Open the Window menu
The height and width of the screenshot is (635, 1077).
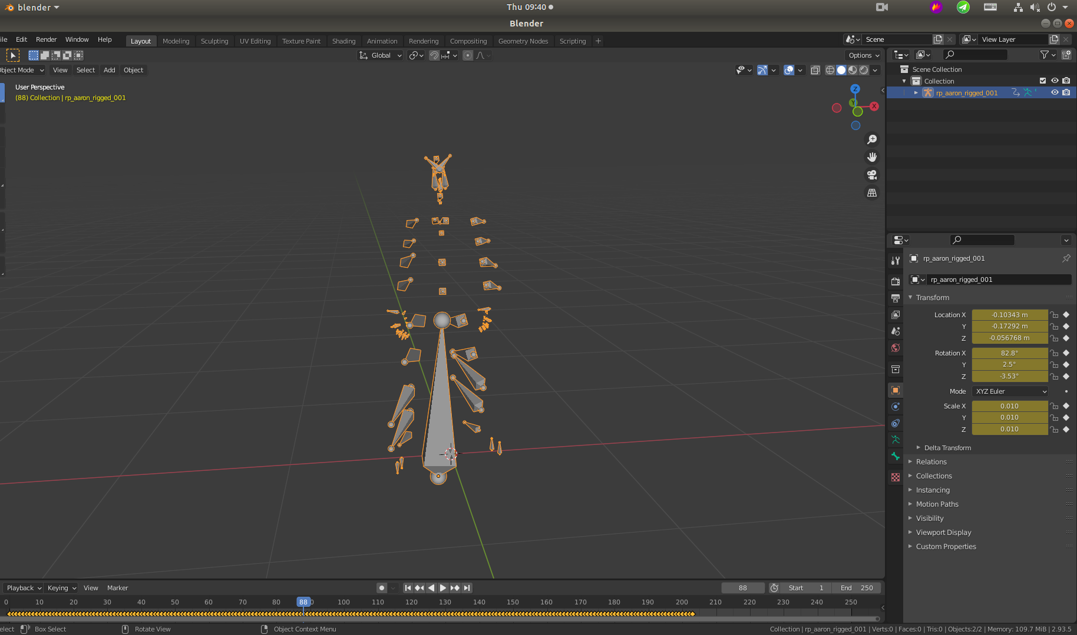pyautogui.click(x=77, y=39)
